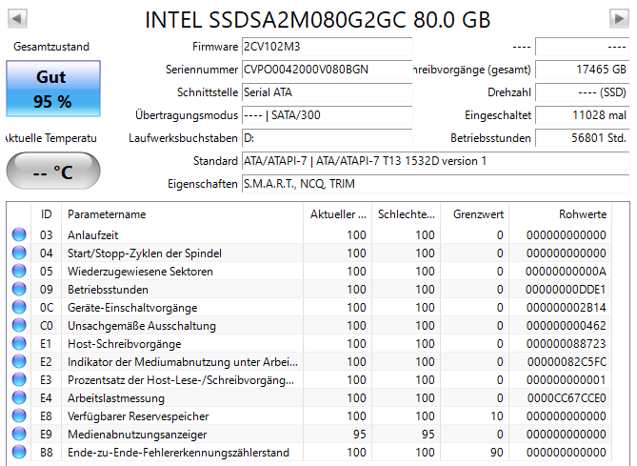Click raw value 00000000DDE1
The height and width of the screenshot is (466, 637).
click(566, 290)
